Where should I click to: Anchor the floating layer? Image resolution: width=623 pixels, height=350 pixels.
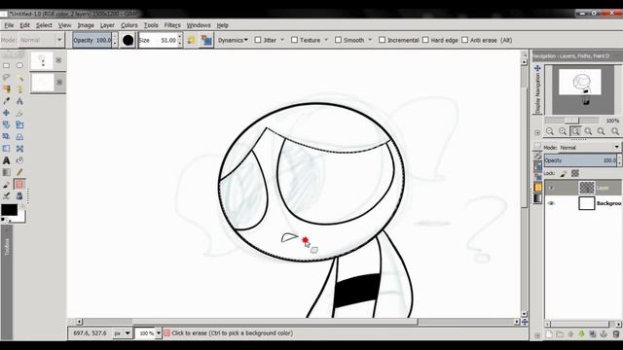tap(604, 334)
